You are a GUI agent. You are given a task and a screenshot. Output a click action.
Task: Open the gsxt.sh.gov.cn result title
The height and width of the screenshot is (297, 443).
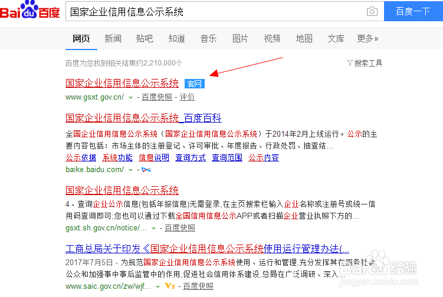coord(122,190)
